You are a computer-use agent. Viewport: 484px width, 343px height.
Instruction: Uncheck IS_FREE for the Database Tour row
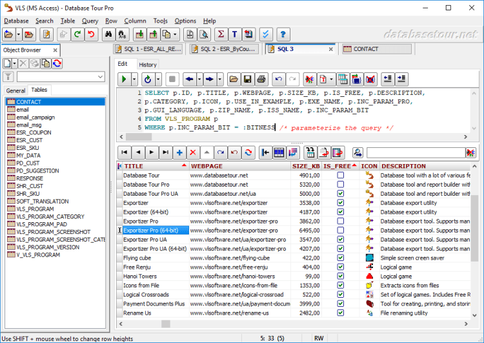coord(341,175)
